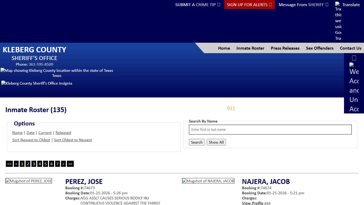
Task: Sort roster Newest to Oldest
Action: pos(31,140)
